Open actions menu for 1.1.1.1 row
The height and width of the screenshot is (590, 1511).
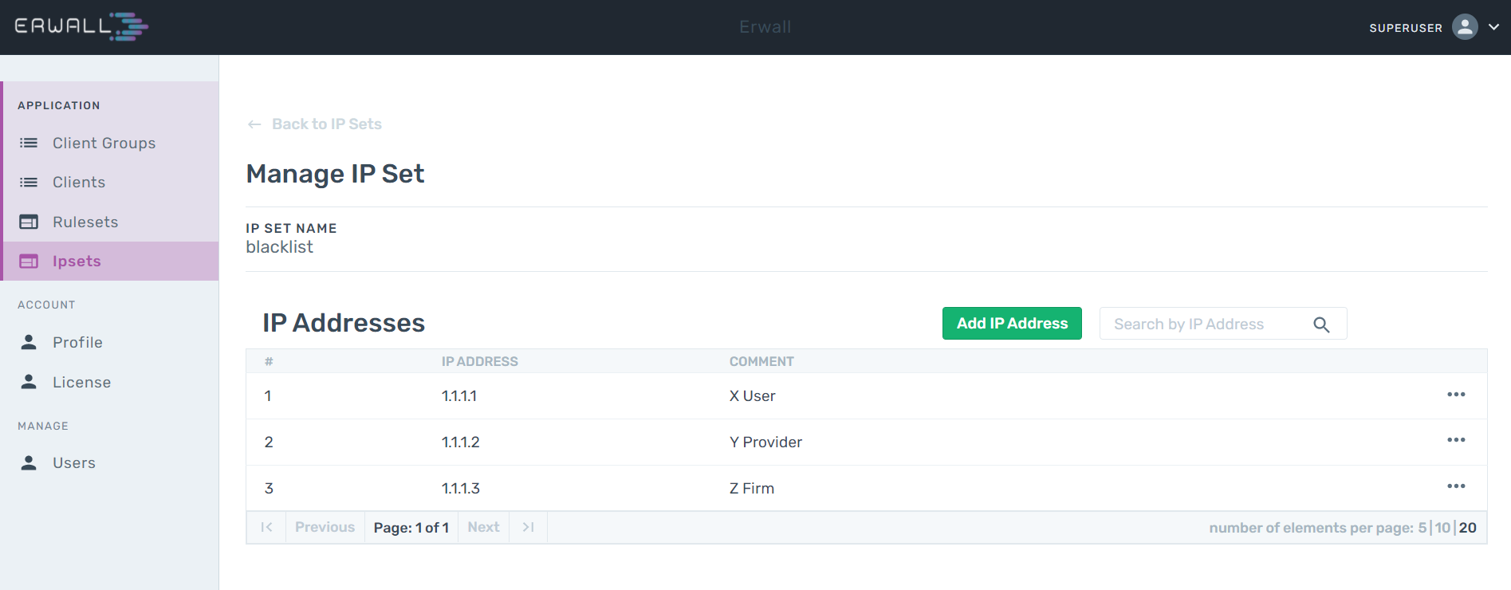(1456, 395)
